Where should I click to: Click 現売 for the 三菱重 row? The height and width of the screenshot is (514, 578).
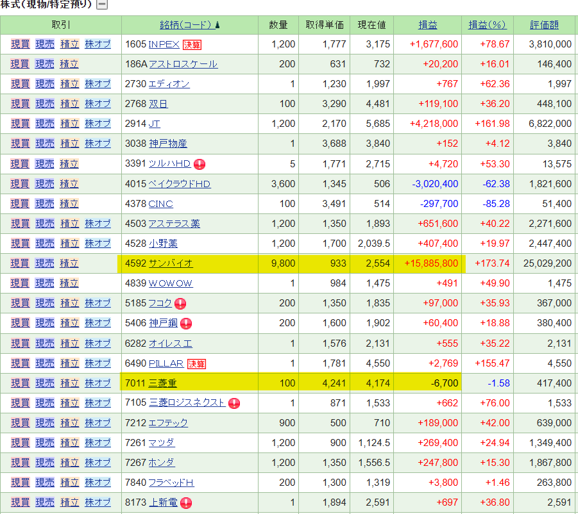[45, 383]
